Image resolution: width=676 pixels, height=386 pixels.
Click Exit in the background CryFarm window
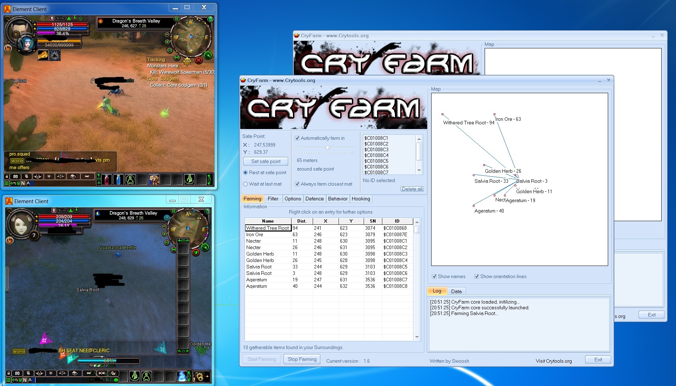tap(652, 315)
